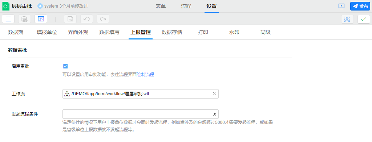Open the 填报单位 settings tab

(47, 33)
